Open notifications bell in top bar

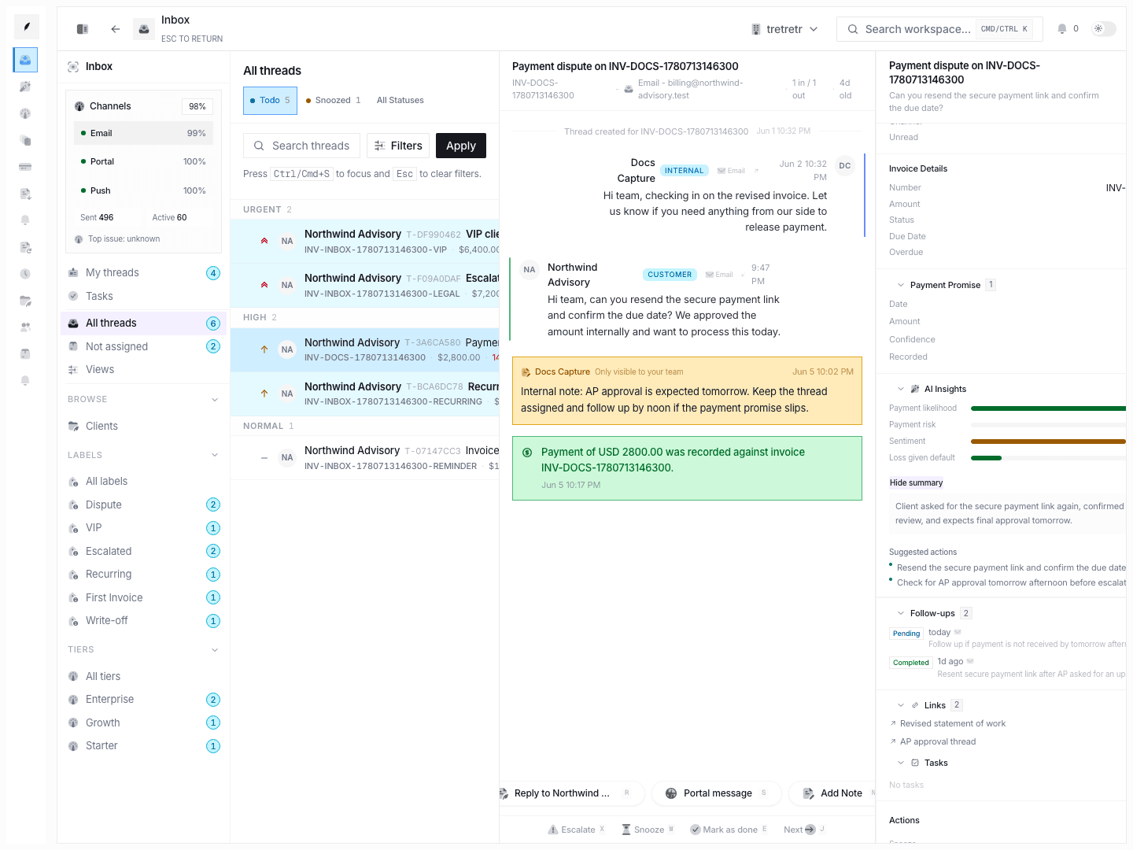click(x=1062, y=28)
